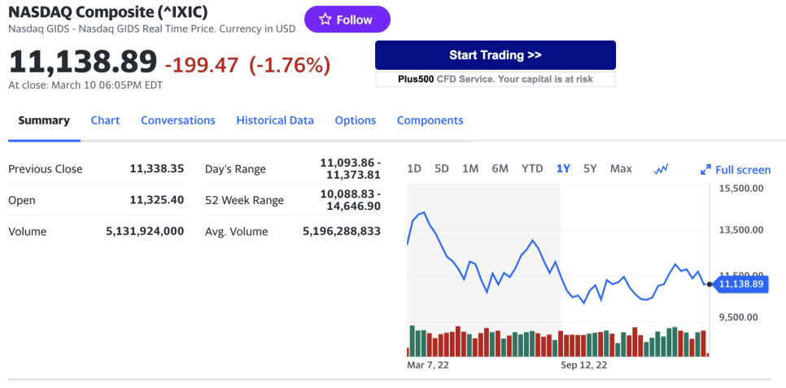Switch chart to 1M range

pyautogui.click(x=470, y=168)
